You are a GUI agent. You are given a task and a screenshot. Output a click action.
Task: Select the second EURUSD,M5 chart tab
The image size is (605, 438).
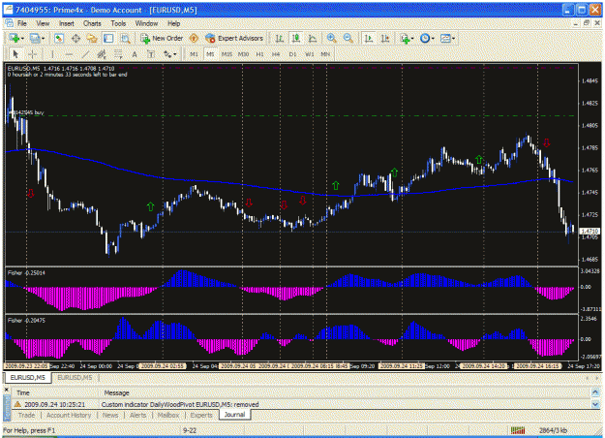point(75,377)
